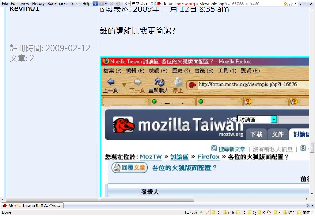Click the grayed Forward arrow button
This screenshot has width=315, height=216.
[101, 4]
